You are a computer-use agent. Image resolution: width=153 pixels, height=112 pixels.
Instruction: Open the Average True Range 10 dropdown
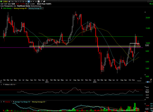pos(31,102)
